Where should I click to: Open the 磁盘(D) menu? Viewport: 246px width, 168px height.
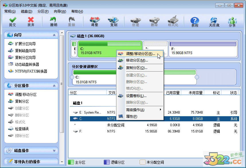tap(26, 11)
